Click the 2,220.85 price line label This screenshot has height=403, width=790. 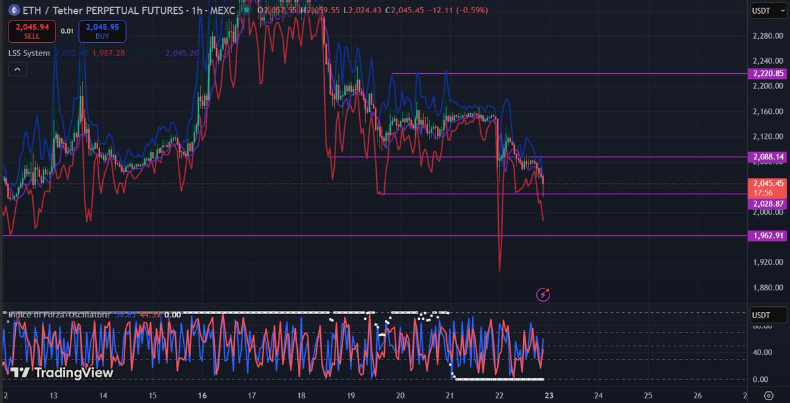768,74
